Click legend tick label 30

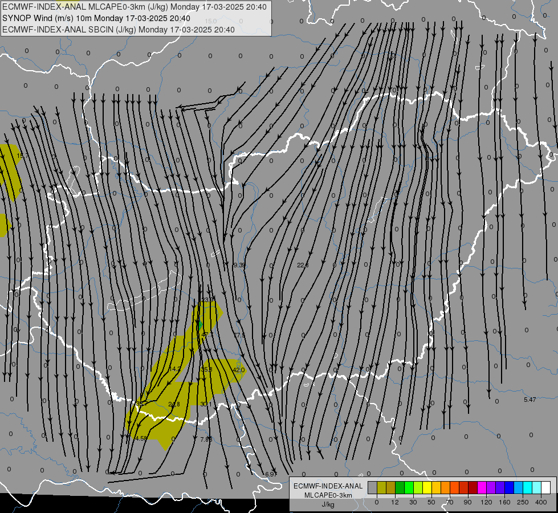click(413, 502)
